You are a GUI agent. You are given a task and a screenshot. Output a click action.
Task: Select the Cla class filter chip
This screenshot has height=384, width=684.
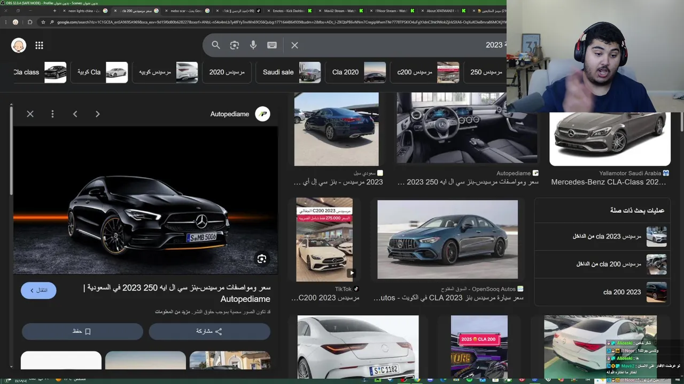pyautogui.click(x=40, y=72)
